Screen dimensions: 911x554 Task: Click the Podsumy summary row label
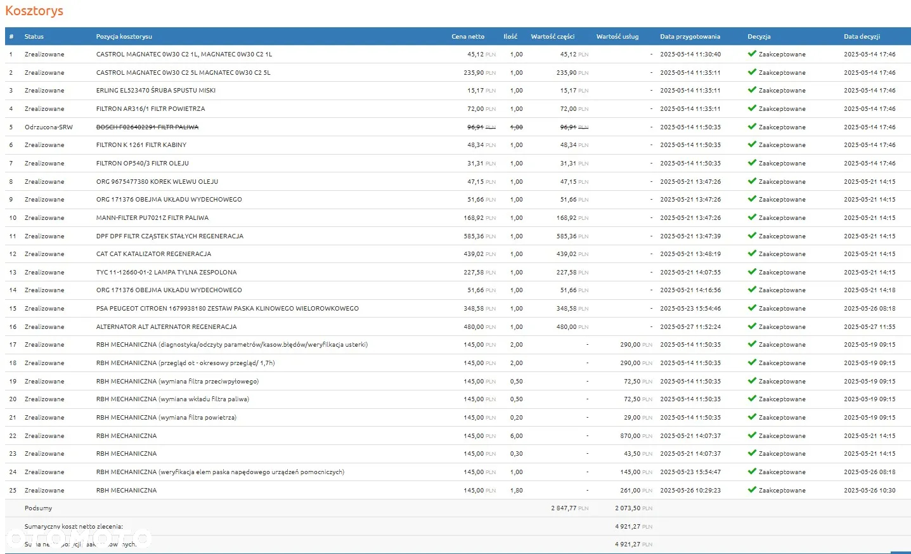pyautogui.click(x=38, y=508)
